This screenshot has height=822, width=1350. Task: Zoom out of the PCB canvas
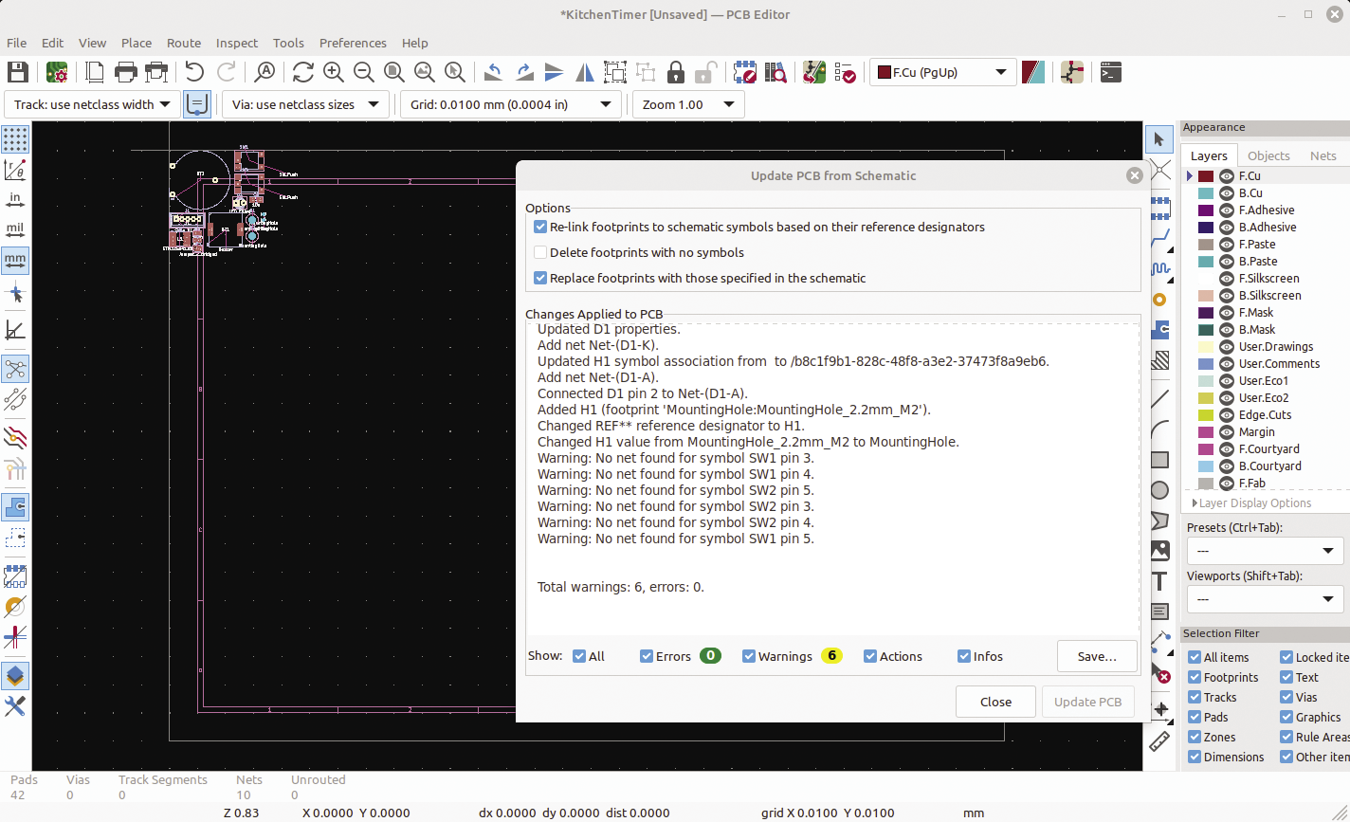363,72
